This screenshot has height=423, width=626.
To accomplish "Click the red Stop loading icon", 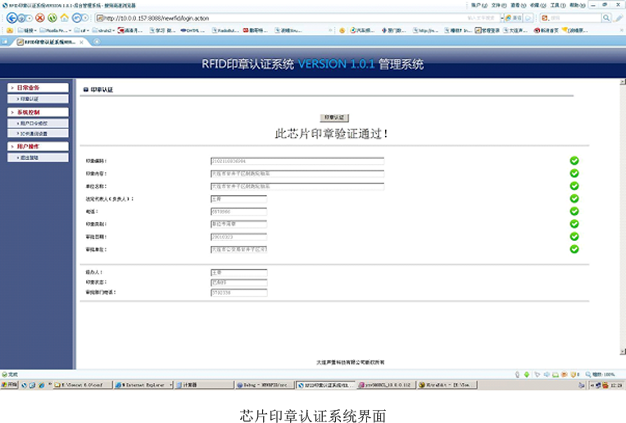I will (40, 17).
